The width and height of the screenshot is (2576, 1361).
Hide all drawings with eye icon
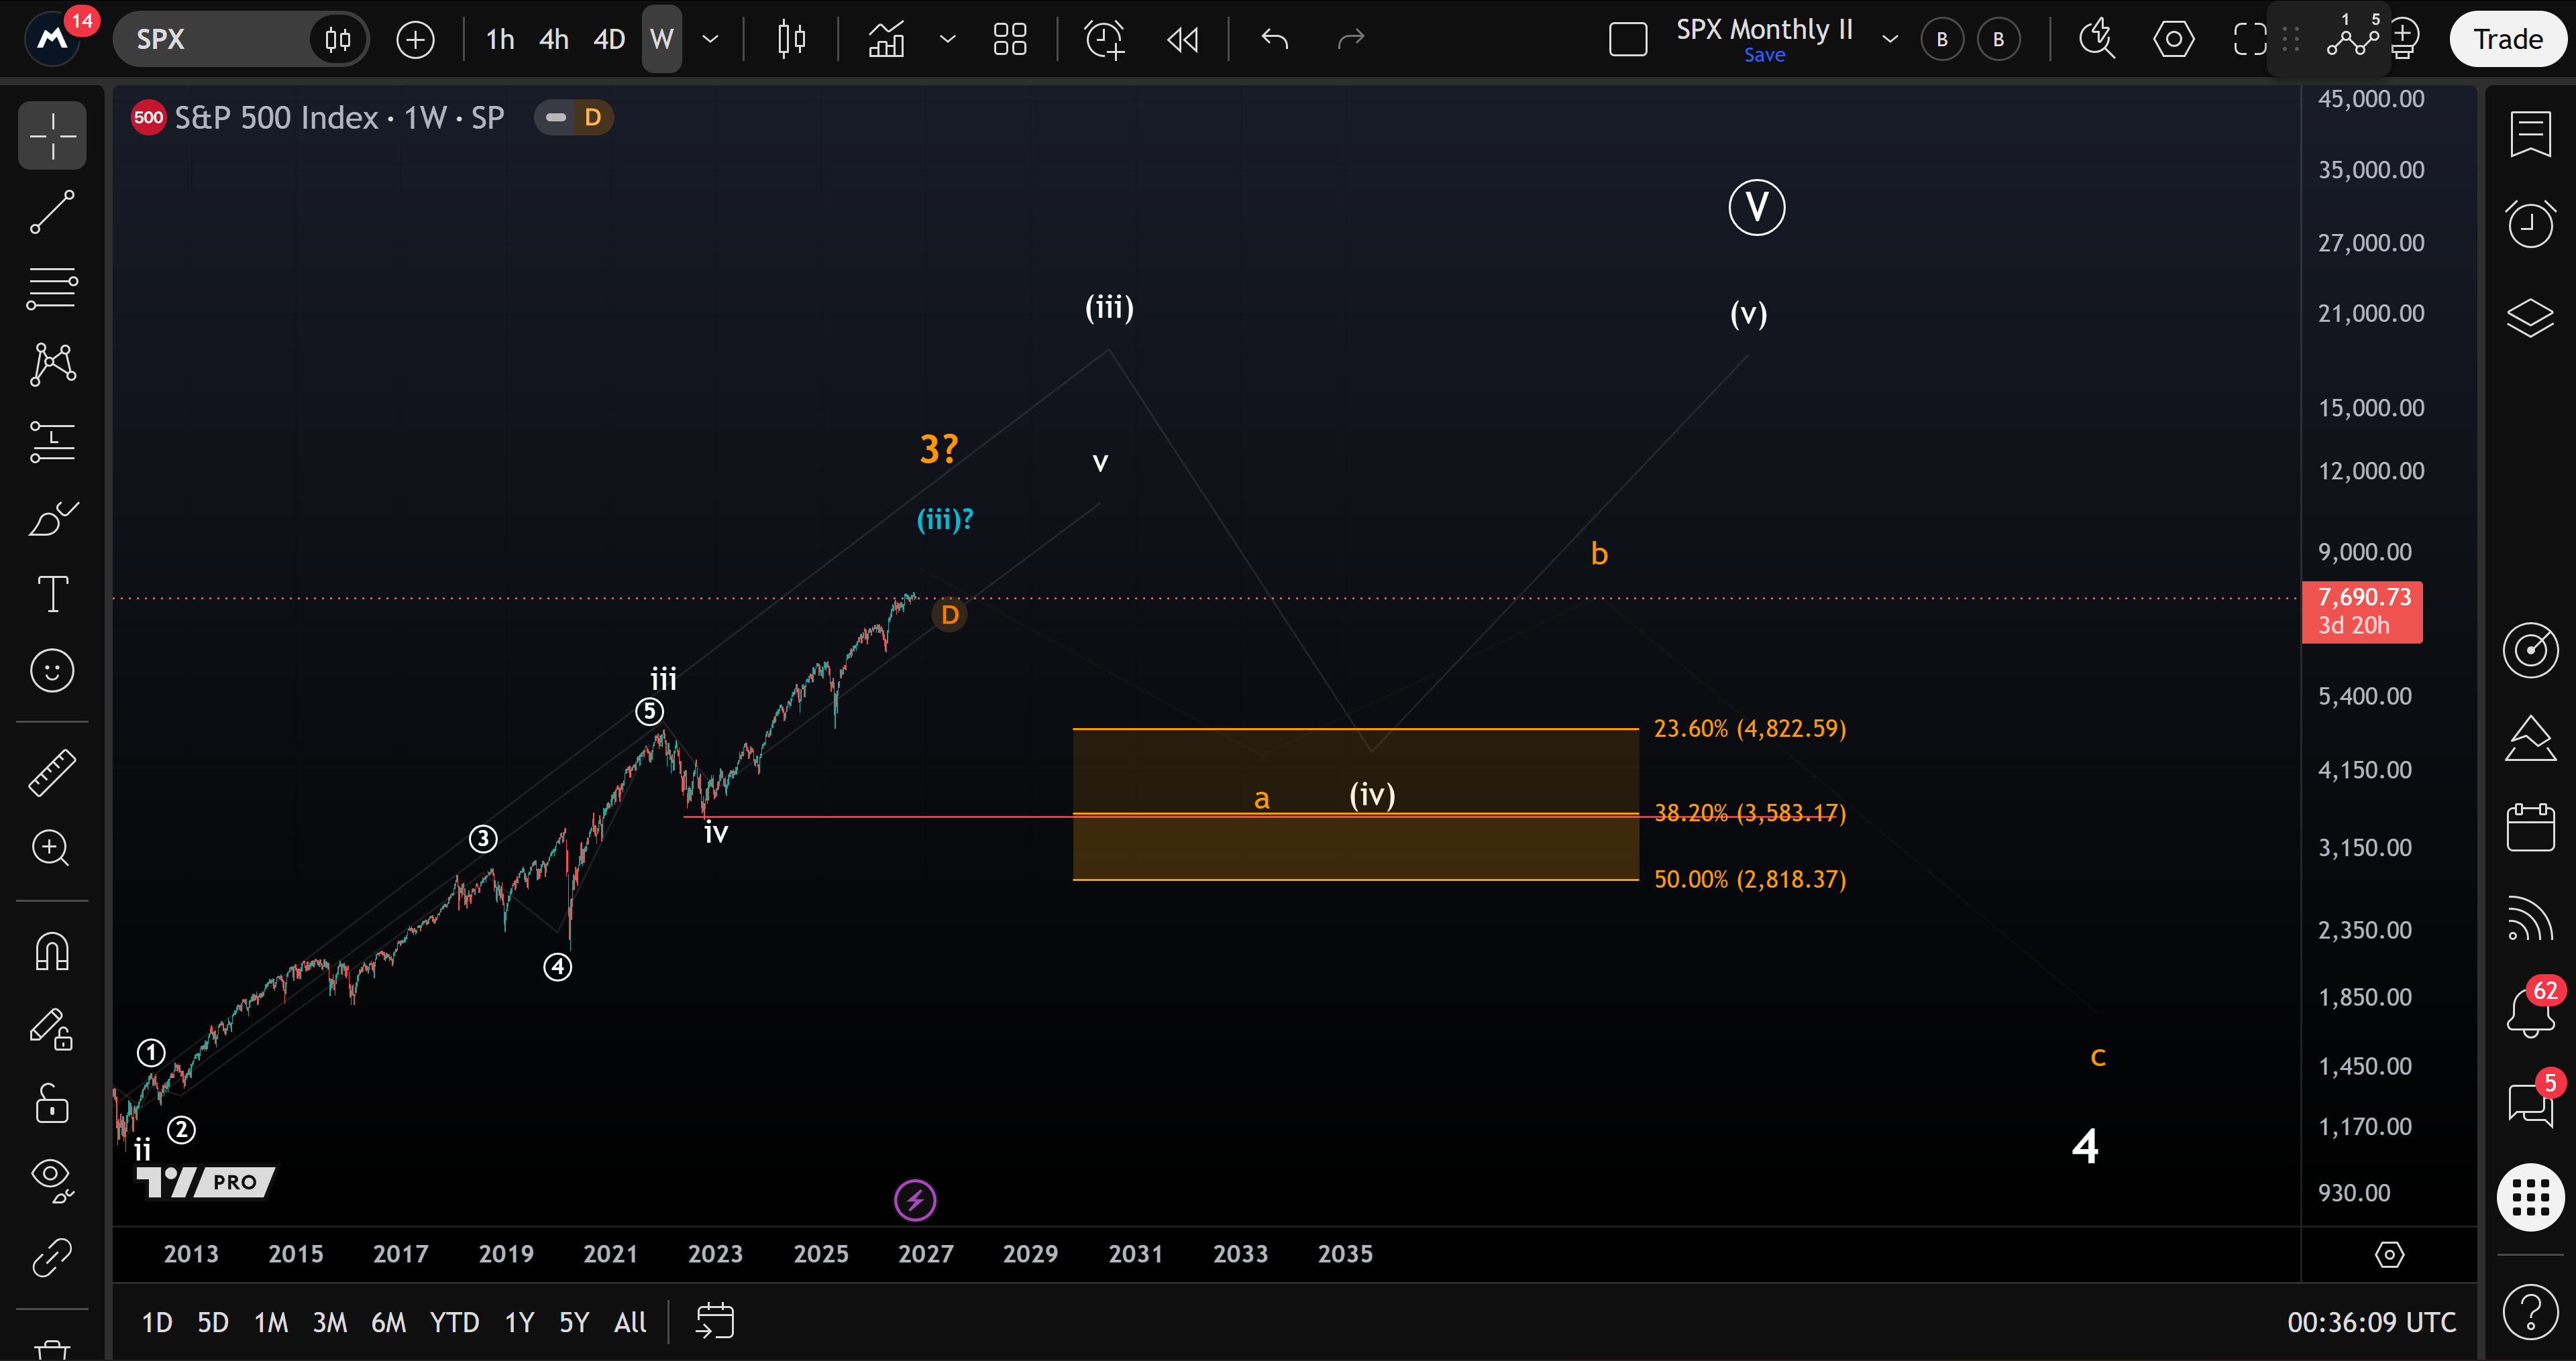[52, 1180]
